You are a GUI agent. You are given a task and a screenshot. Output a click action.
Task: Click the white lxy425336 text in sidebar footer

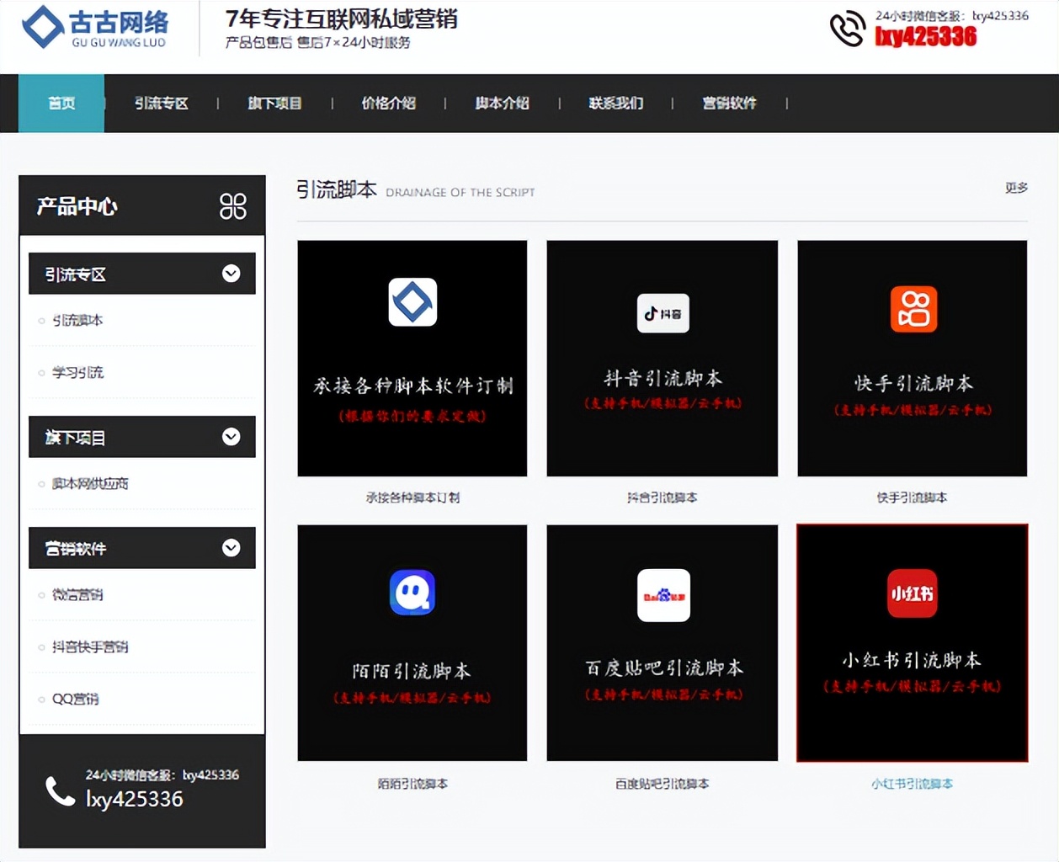(135, 799)
